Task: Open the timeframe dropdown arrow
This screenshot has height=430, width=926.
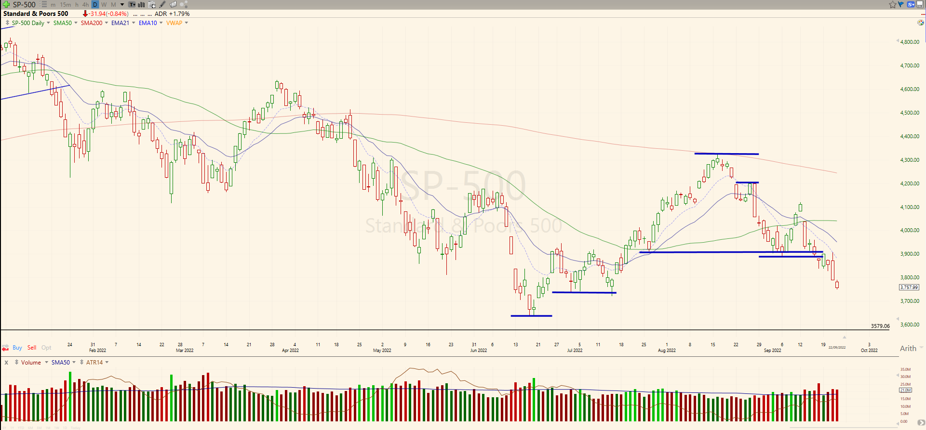Action: click(x=122, y=4)
